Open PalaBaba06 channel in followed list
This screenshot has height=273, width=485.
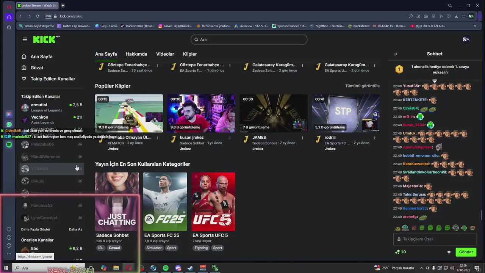pos(52,144)
